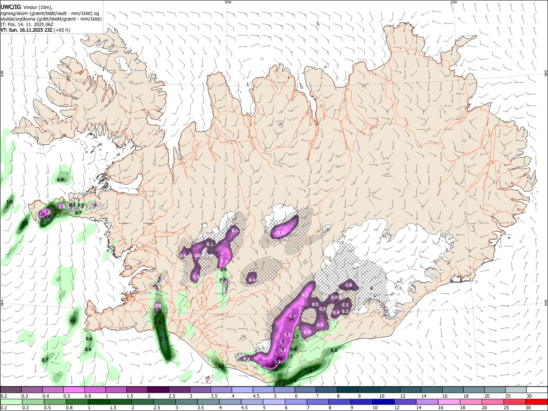This screenshot has height=411, width=548.
Task: Click the 3.2 snowfall value on the map
Action: pos(277,362)
